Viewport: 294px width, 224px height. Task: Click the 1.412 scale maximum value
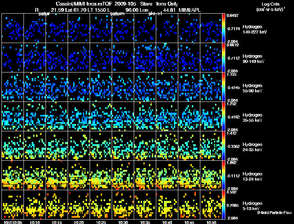point(232,133)
